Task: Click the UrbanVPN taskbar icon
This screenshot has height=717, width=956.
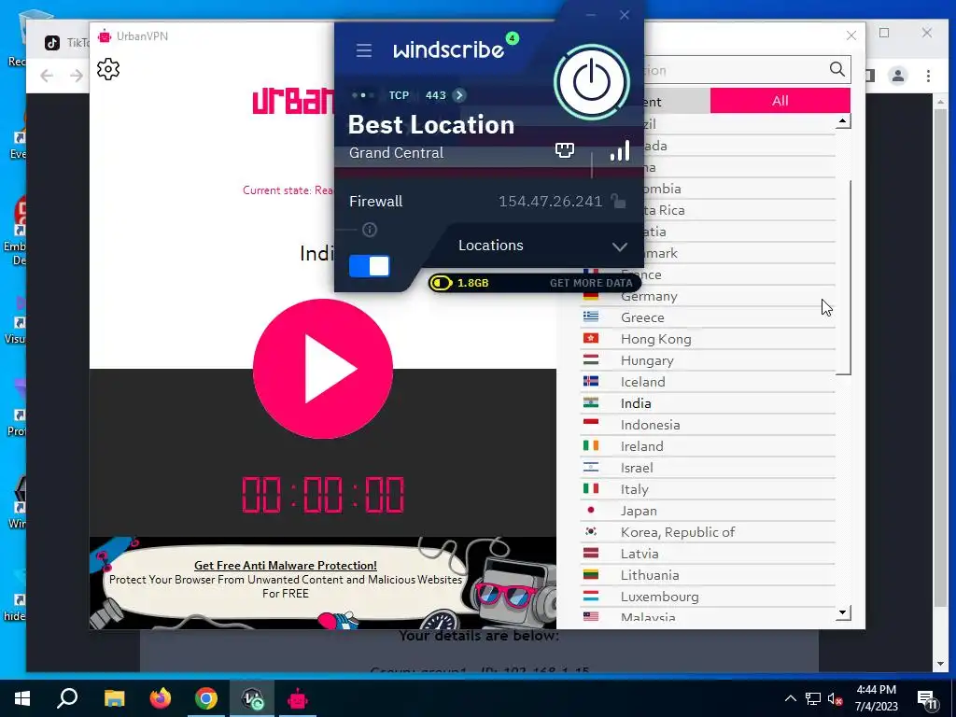Action: [298, 698]
